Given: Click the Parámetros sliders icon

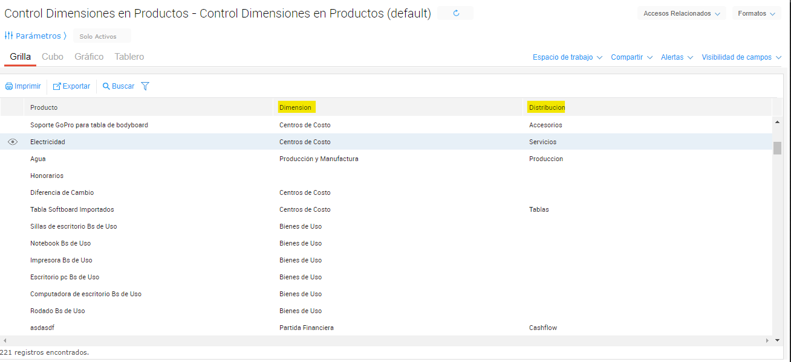Looking at the screenshot, I should 9,36.
